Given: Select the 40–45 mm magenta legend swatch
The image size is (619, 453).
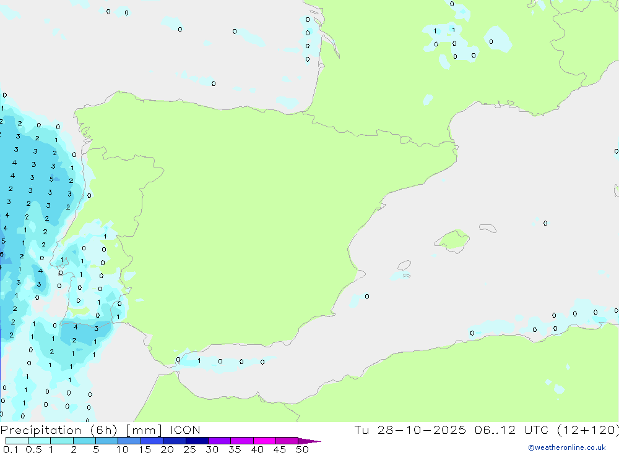Looking at the screenshot, I should pos(264,441).
